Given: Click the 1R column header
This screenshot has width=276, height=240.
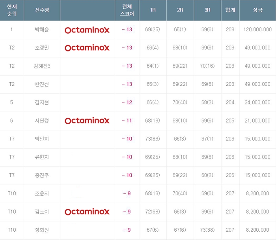Looking at the screenshot, I should (153, 10).
